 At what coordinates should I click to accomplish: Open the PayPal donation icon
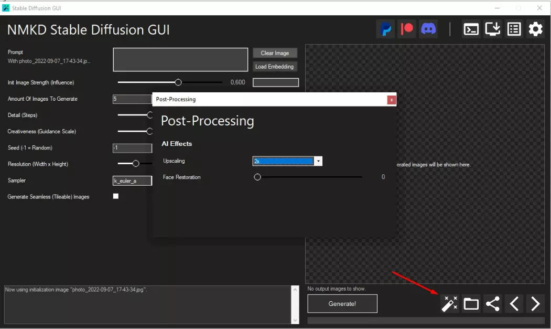[x=386, y=29]
